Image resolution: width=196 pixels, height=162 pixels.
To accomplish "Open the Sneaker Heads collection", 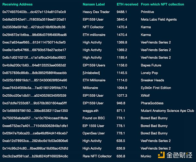I will pyautogui.click(x=152, y=80).
